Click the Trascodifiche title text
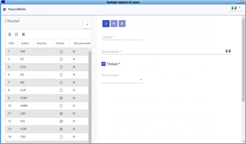 (17, 9)
